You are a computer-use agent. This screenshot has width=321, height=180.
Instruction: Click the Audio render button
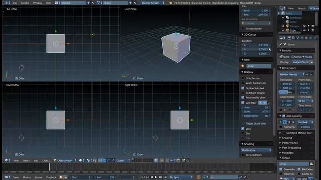[x=307, y=57]
